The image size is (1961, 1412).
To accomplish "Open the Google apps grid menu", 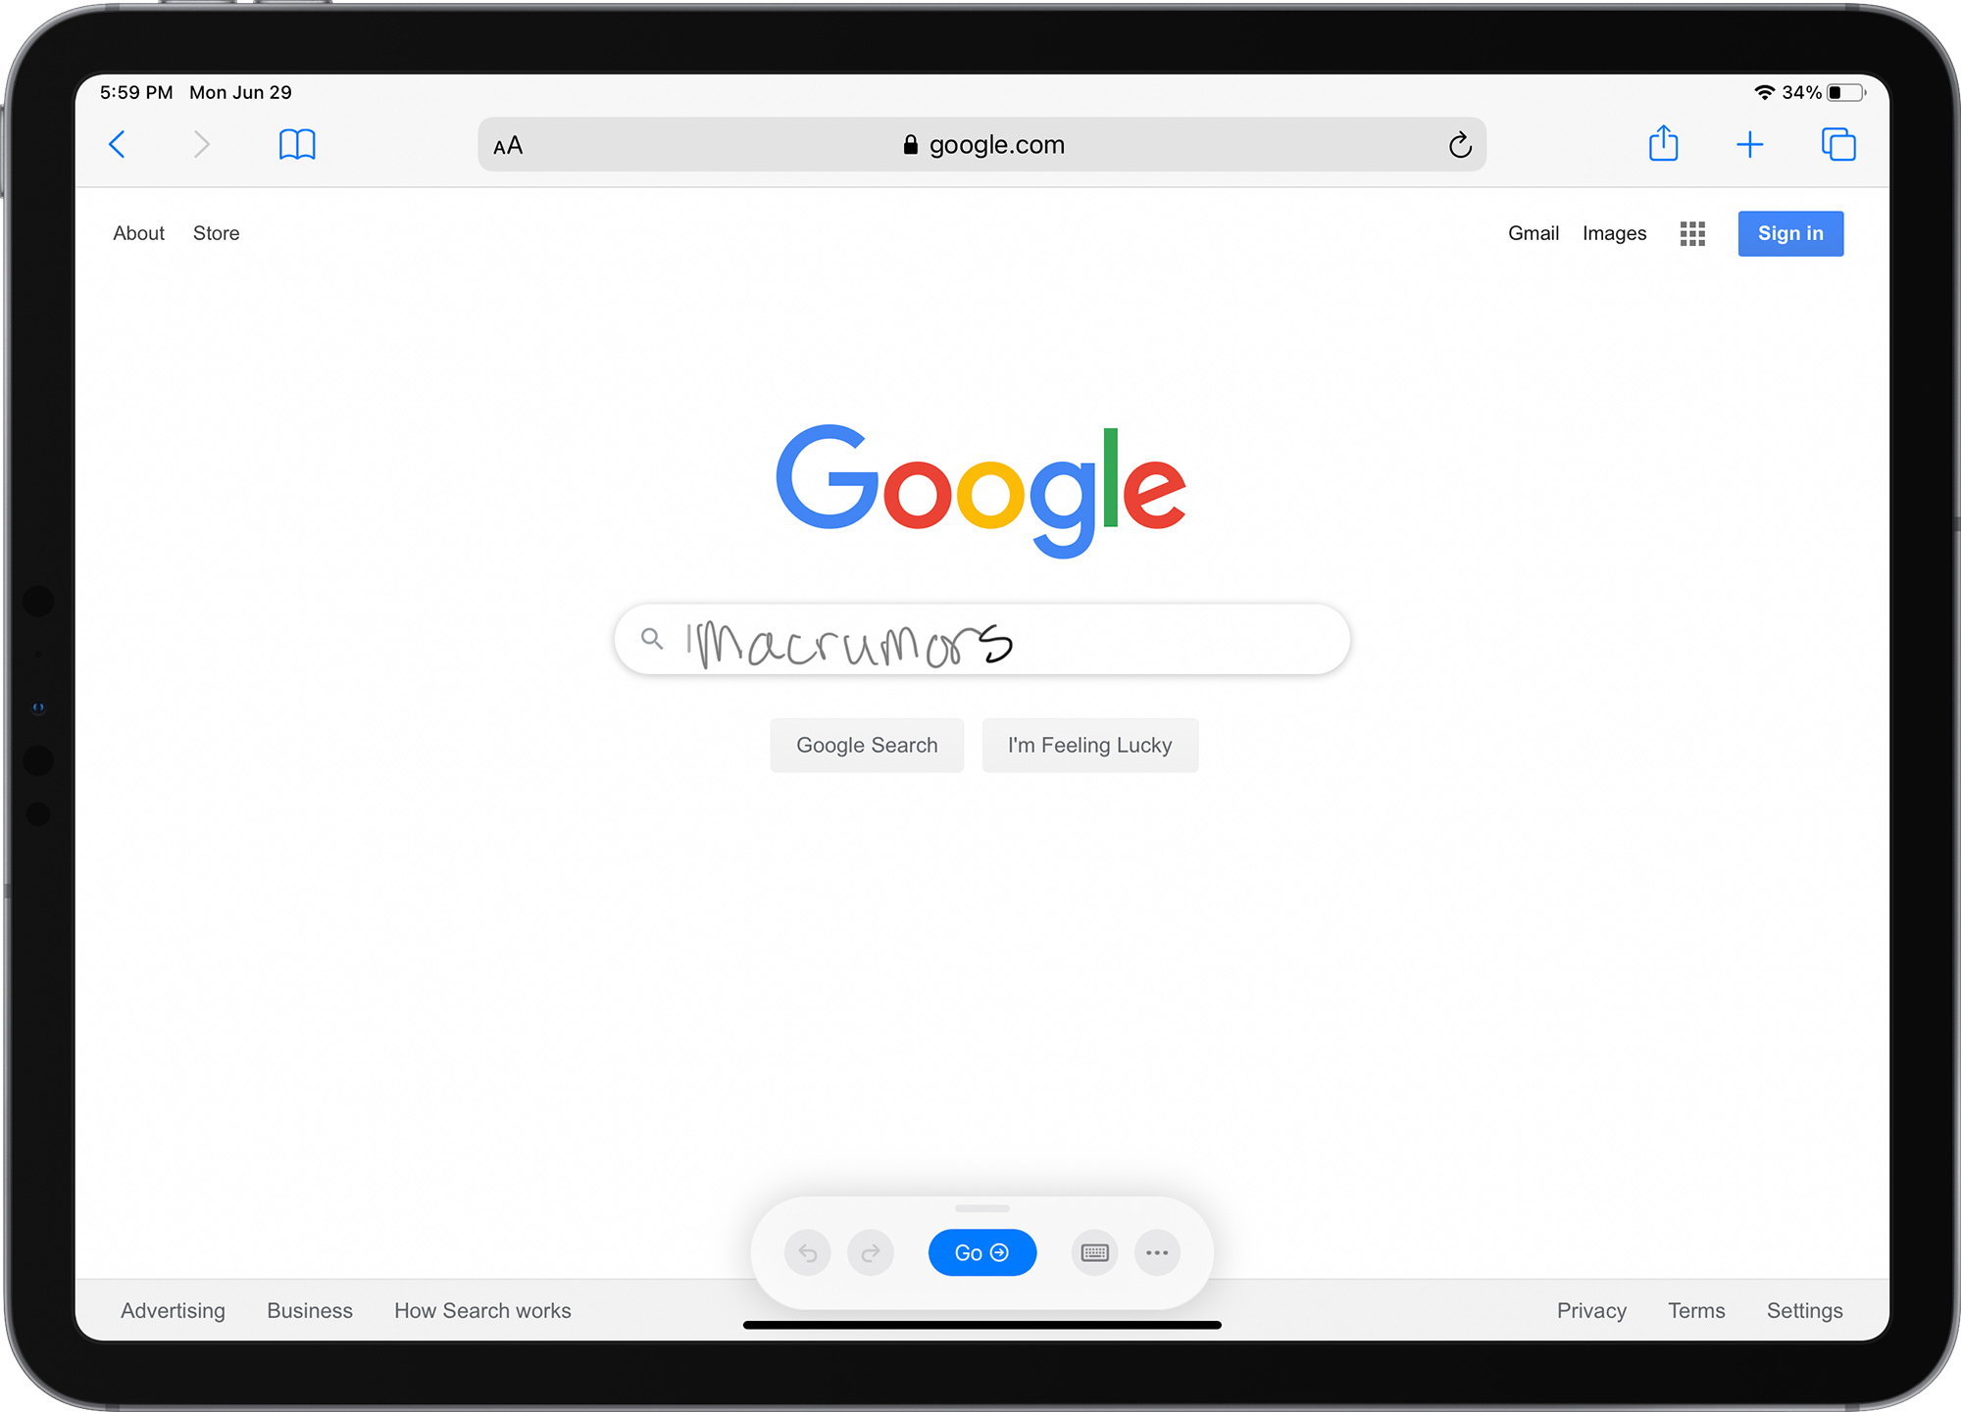I will coord(1693,233).
